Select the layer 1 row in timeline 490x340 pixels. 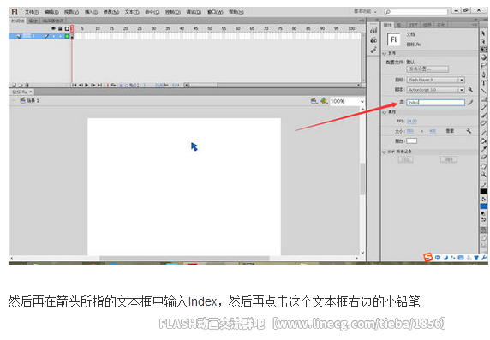(40, 36)
